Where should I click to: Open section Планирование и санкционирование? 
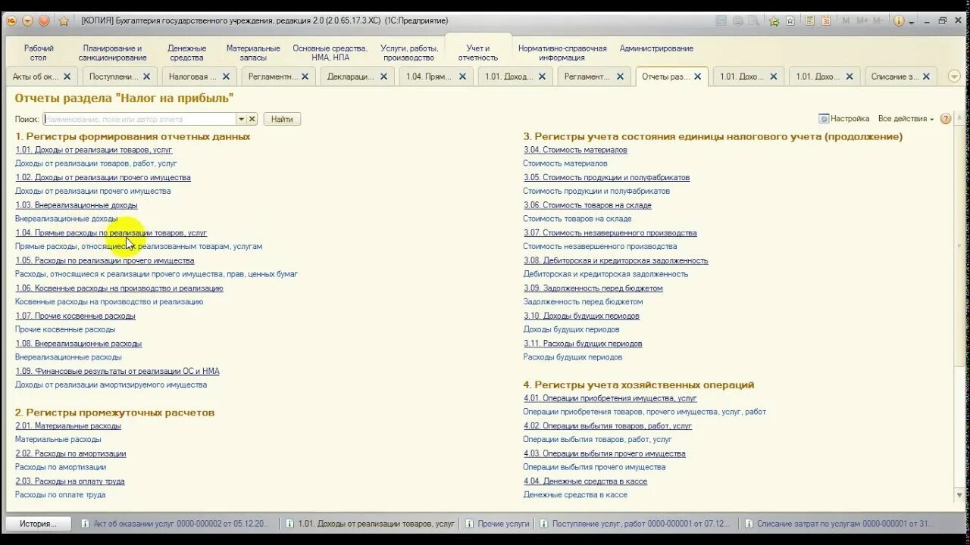point(114,52)
